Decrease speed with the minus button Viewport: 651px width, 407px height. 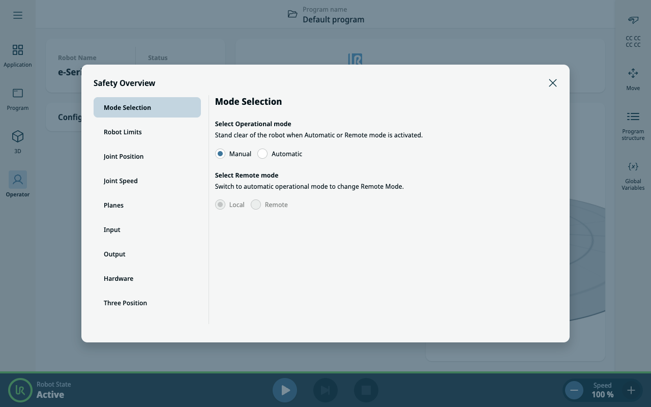point(574,390)
